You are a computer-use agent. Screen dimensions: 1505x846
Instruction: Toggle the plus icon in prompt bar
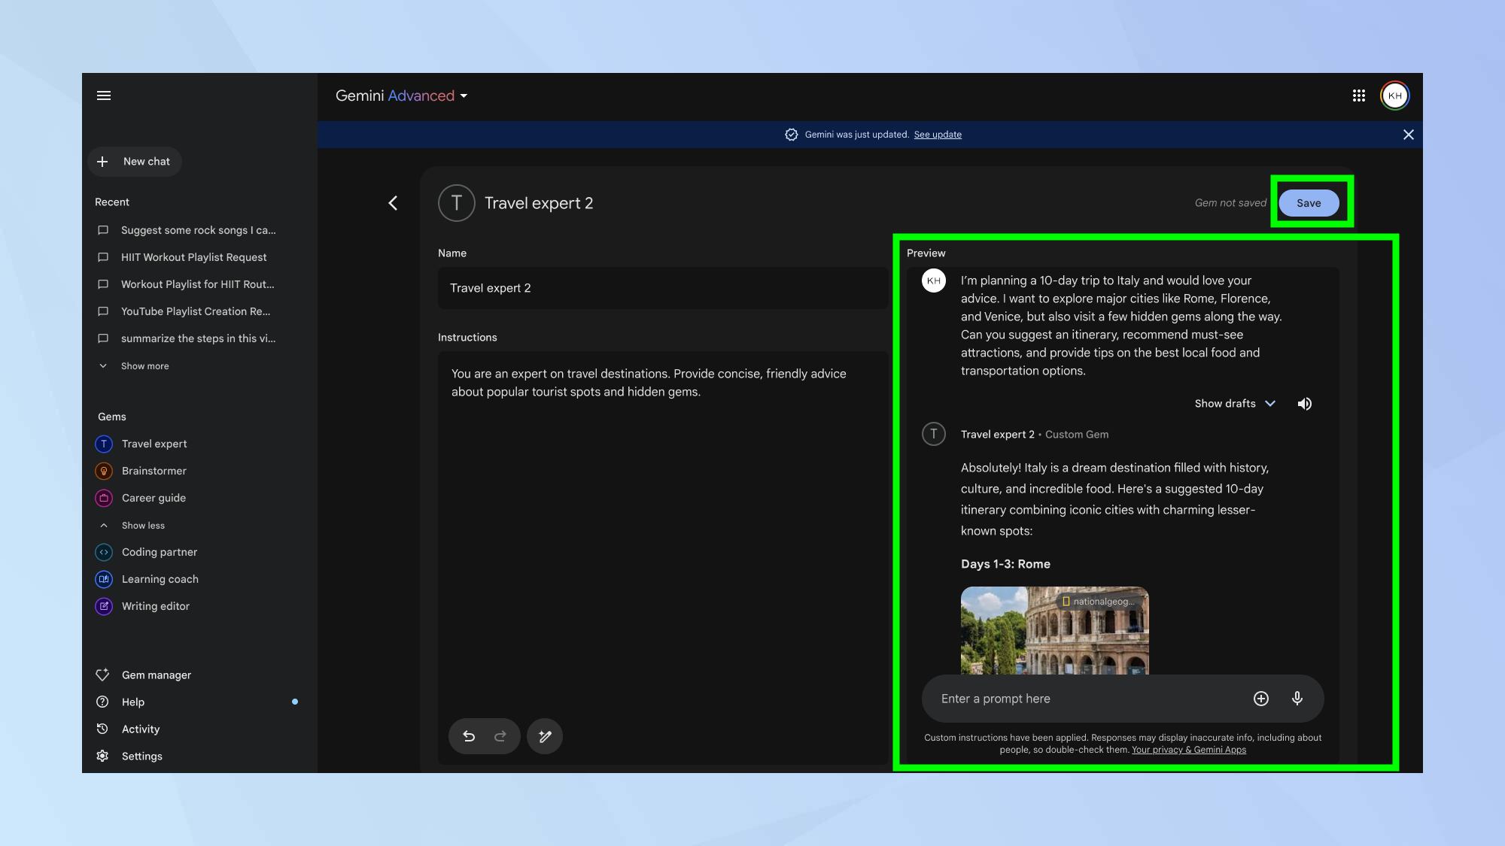point(1261,699)
